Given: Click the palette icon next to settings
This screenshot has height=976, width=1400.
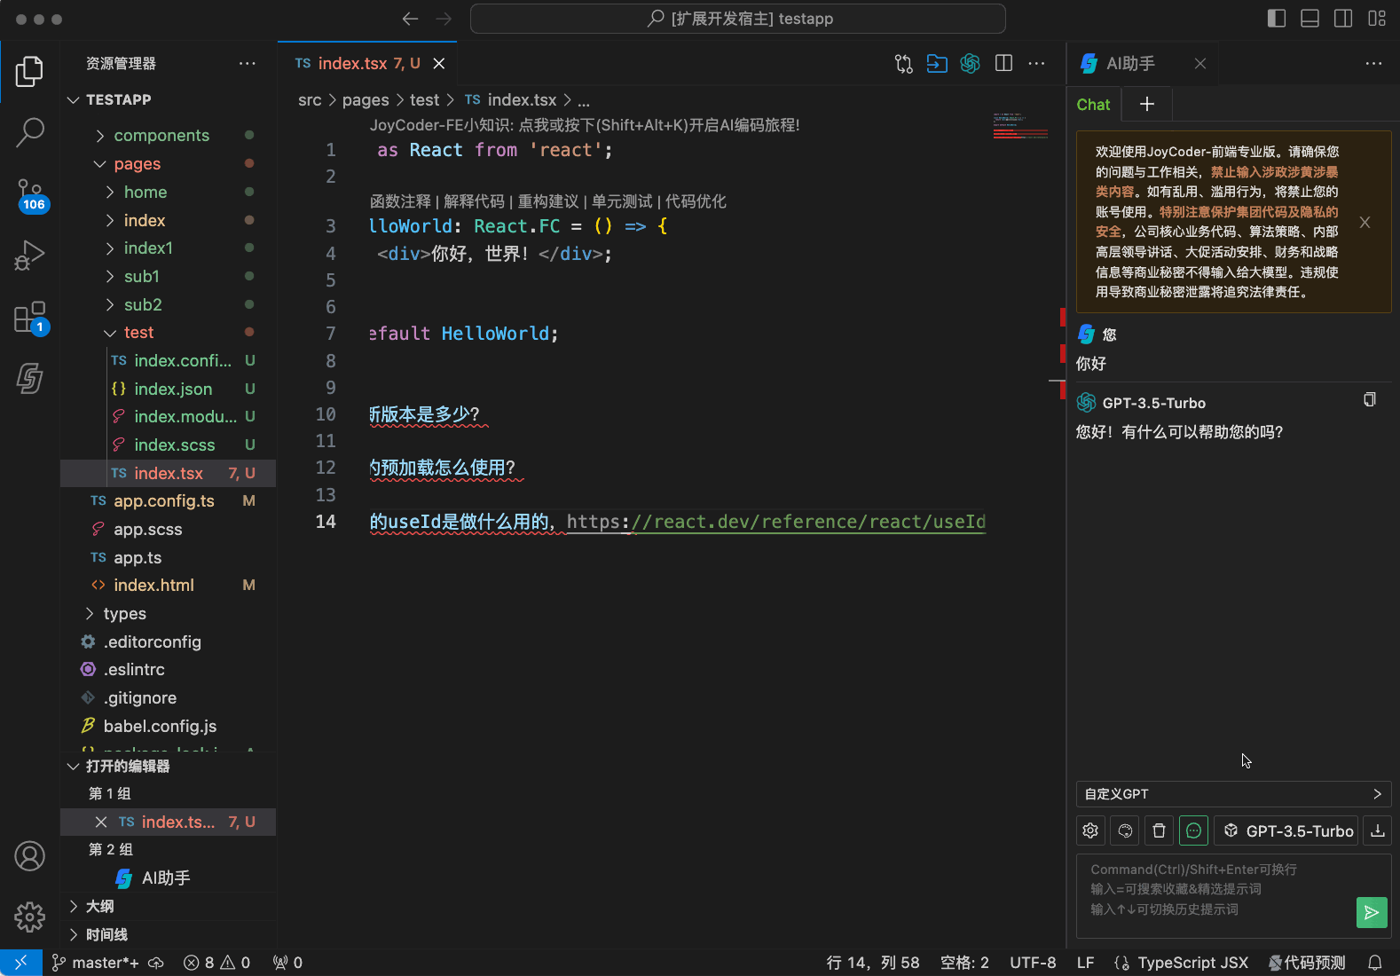Looking at the screenshot, I should tap(1125, 830).
